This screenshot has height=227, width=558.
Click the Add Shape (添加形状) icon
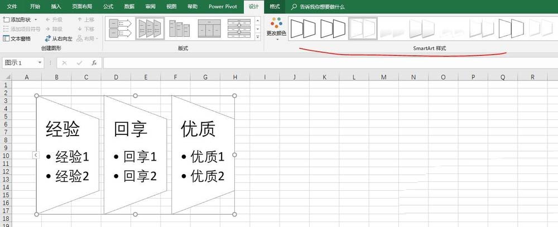6,20
